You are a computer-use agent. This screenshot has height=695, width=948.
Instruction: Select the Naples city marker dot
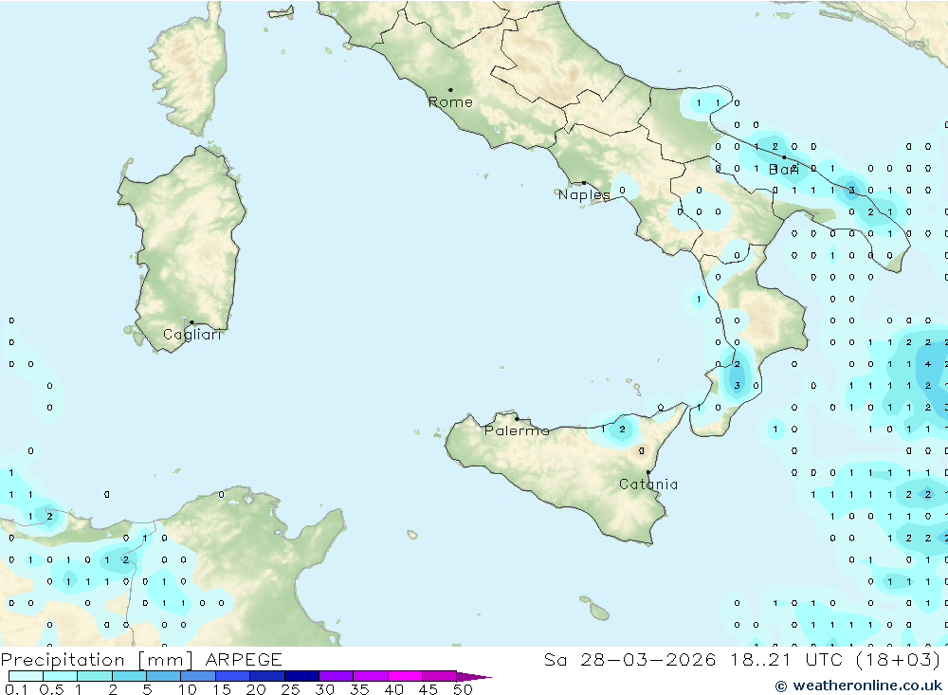click(584, 183)
